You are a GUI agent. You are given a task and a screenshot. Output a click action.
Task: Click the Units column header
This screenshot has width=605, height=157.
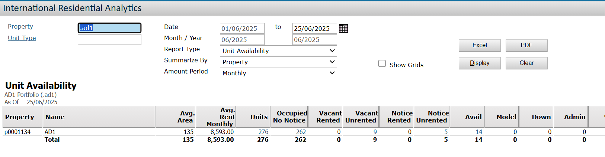(x=252, y=117)
